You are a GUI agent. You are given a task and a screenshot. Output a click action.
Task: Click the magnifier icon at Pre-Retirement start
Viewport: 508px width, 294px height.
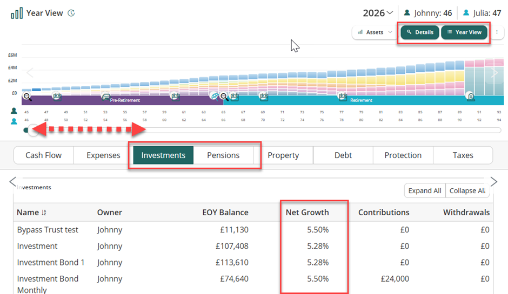28,97
